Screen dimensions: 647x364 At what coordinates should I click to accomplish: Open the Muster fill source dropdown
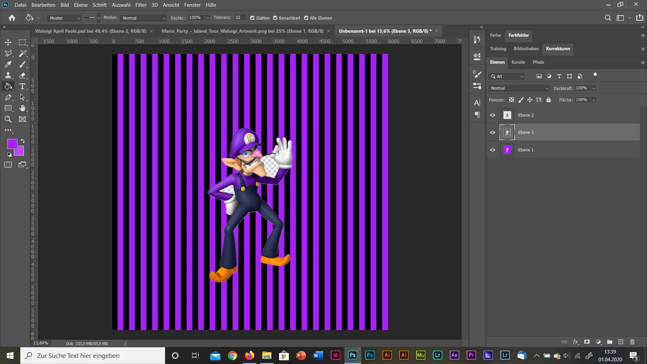pos(64,18)
